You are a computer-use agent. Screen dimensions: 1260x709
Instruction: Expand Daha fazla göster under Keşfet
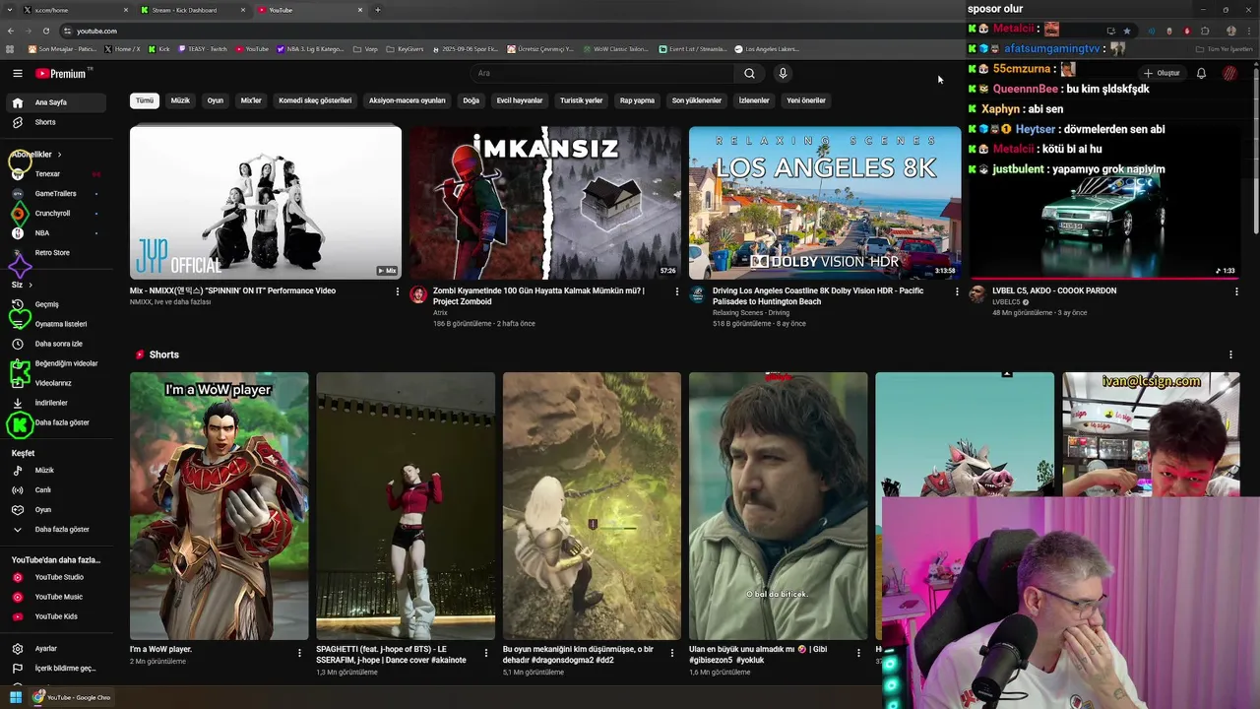click(x=59, y=530)
